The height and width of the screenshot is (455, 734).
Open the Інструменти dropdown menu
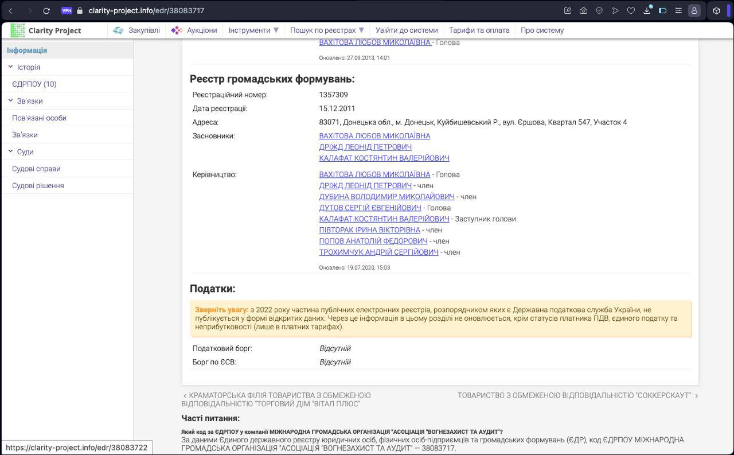(x=253, y=30)
